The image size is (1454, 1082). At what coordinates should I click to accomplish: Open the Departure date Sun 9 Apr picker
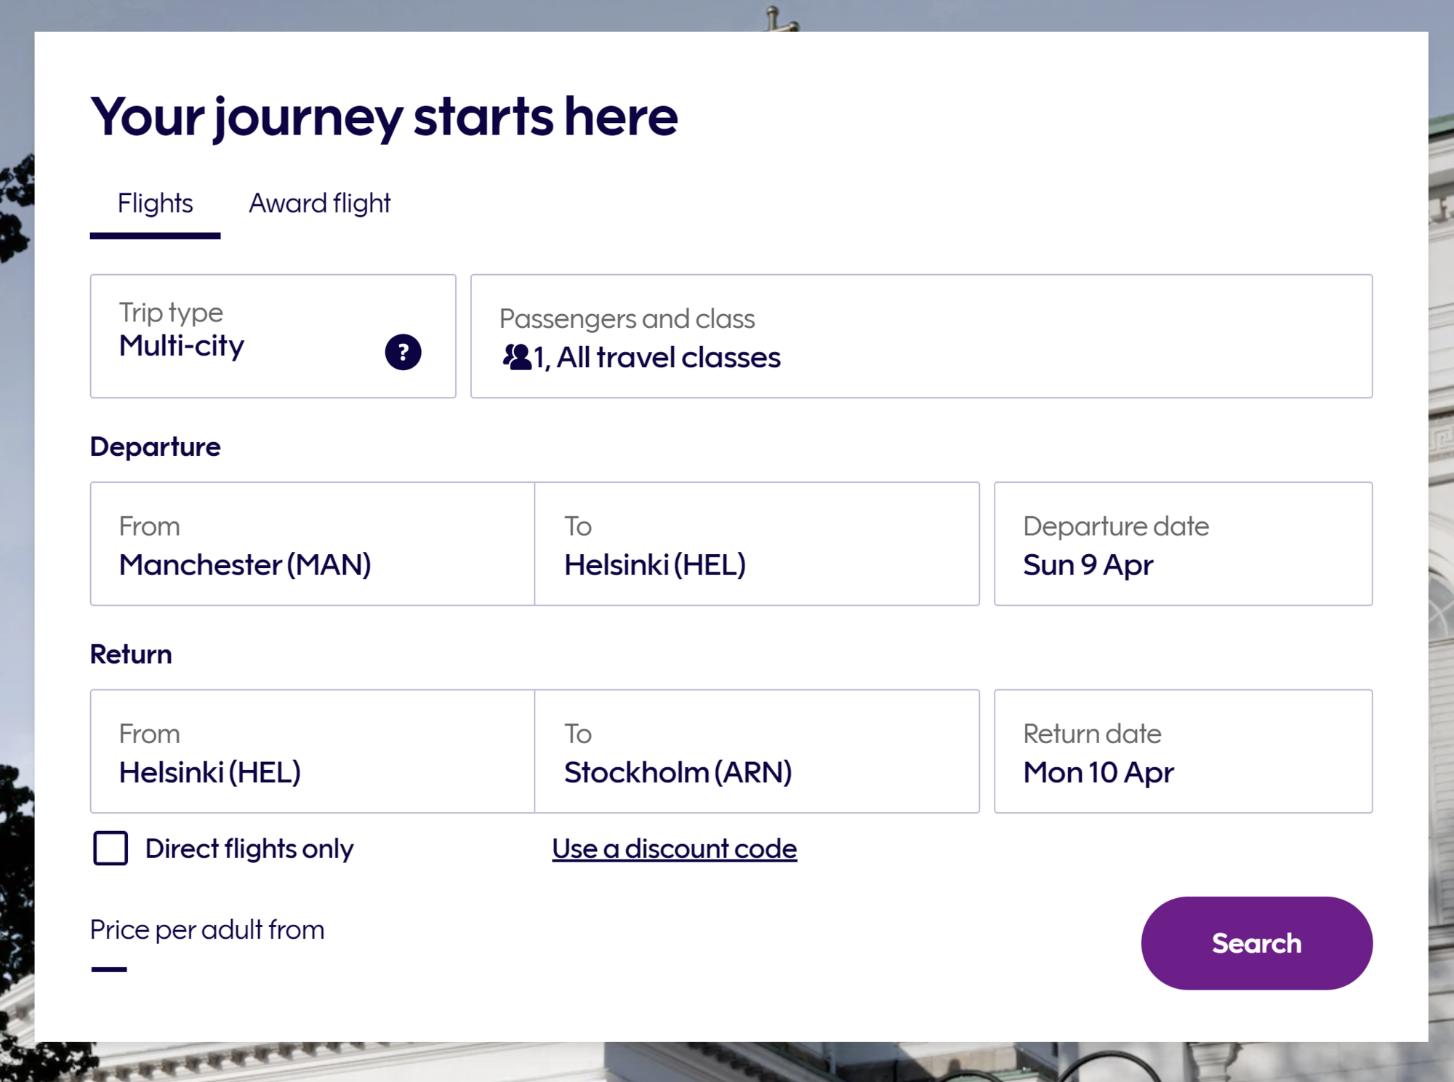click(x=1182, y=544)
